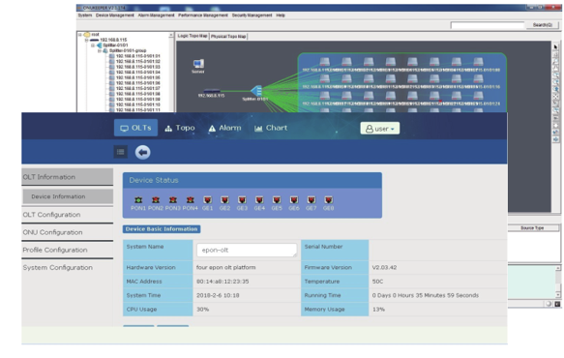Switch to Physical Topo Map tab
Viewport: 564px width, 358px height.
(228, 37)
